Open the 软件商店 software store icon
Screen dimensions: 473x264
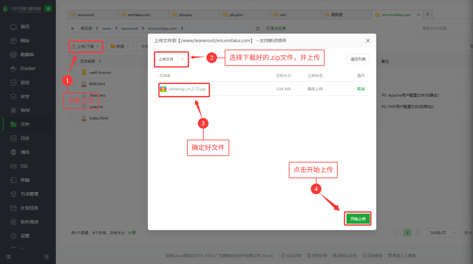[13, 222]
